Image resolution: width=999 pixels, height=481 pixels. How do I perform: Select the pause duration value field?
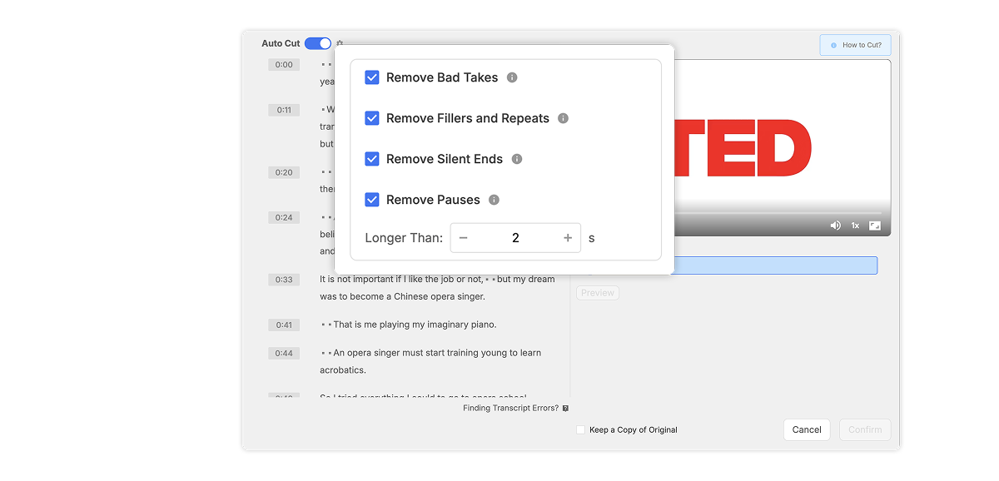tap(514, 237)
